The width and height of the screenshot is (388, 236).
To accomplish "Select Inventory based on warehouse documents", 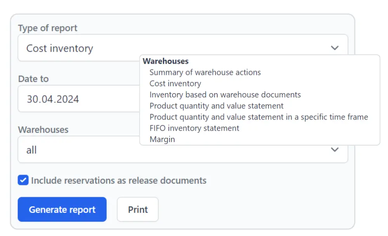I will pyautogui.click(x=225, y=95).
